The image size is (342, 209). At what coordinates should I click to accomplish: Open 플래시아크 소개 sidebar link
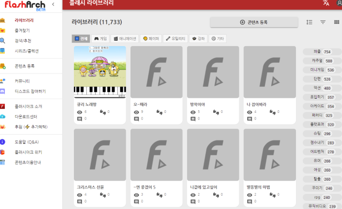(28, 106)
